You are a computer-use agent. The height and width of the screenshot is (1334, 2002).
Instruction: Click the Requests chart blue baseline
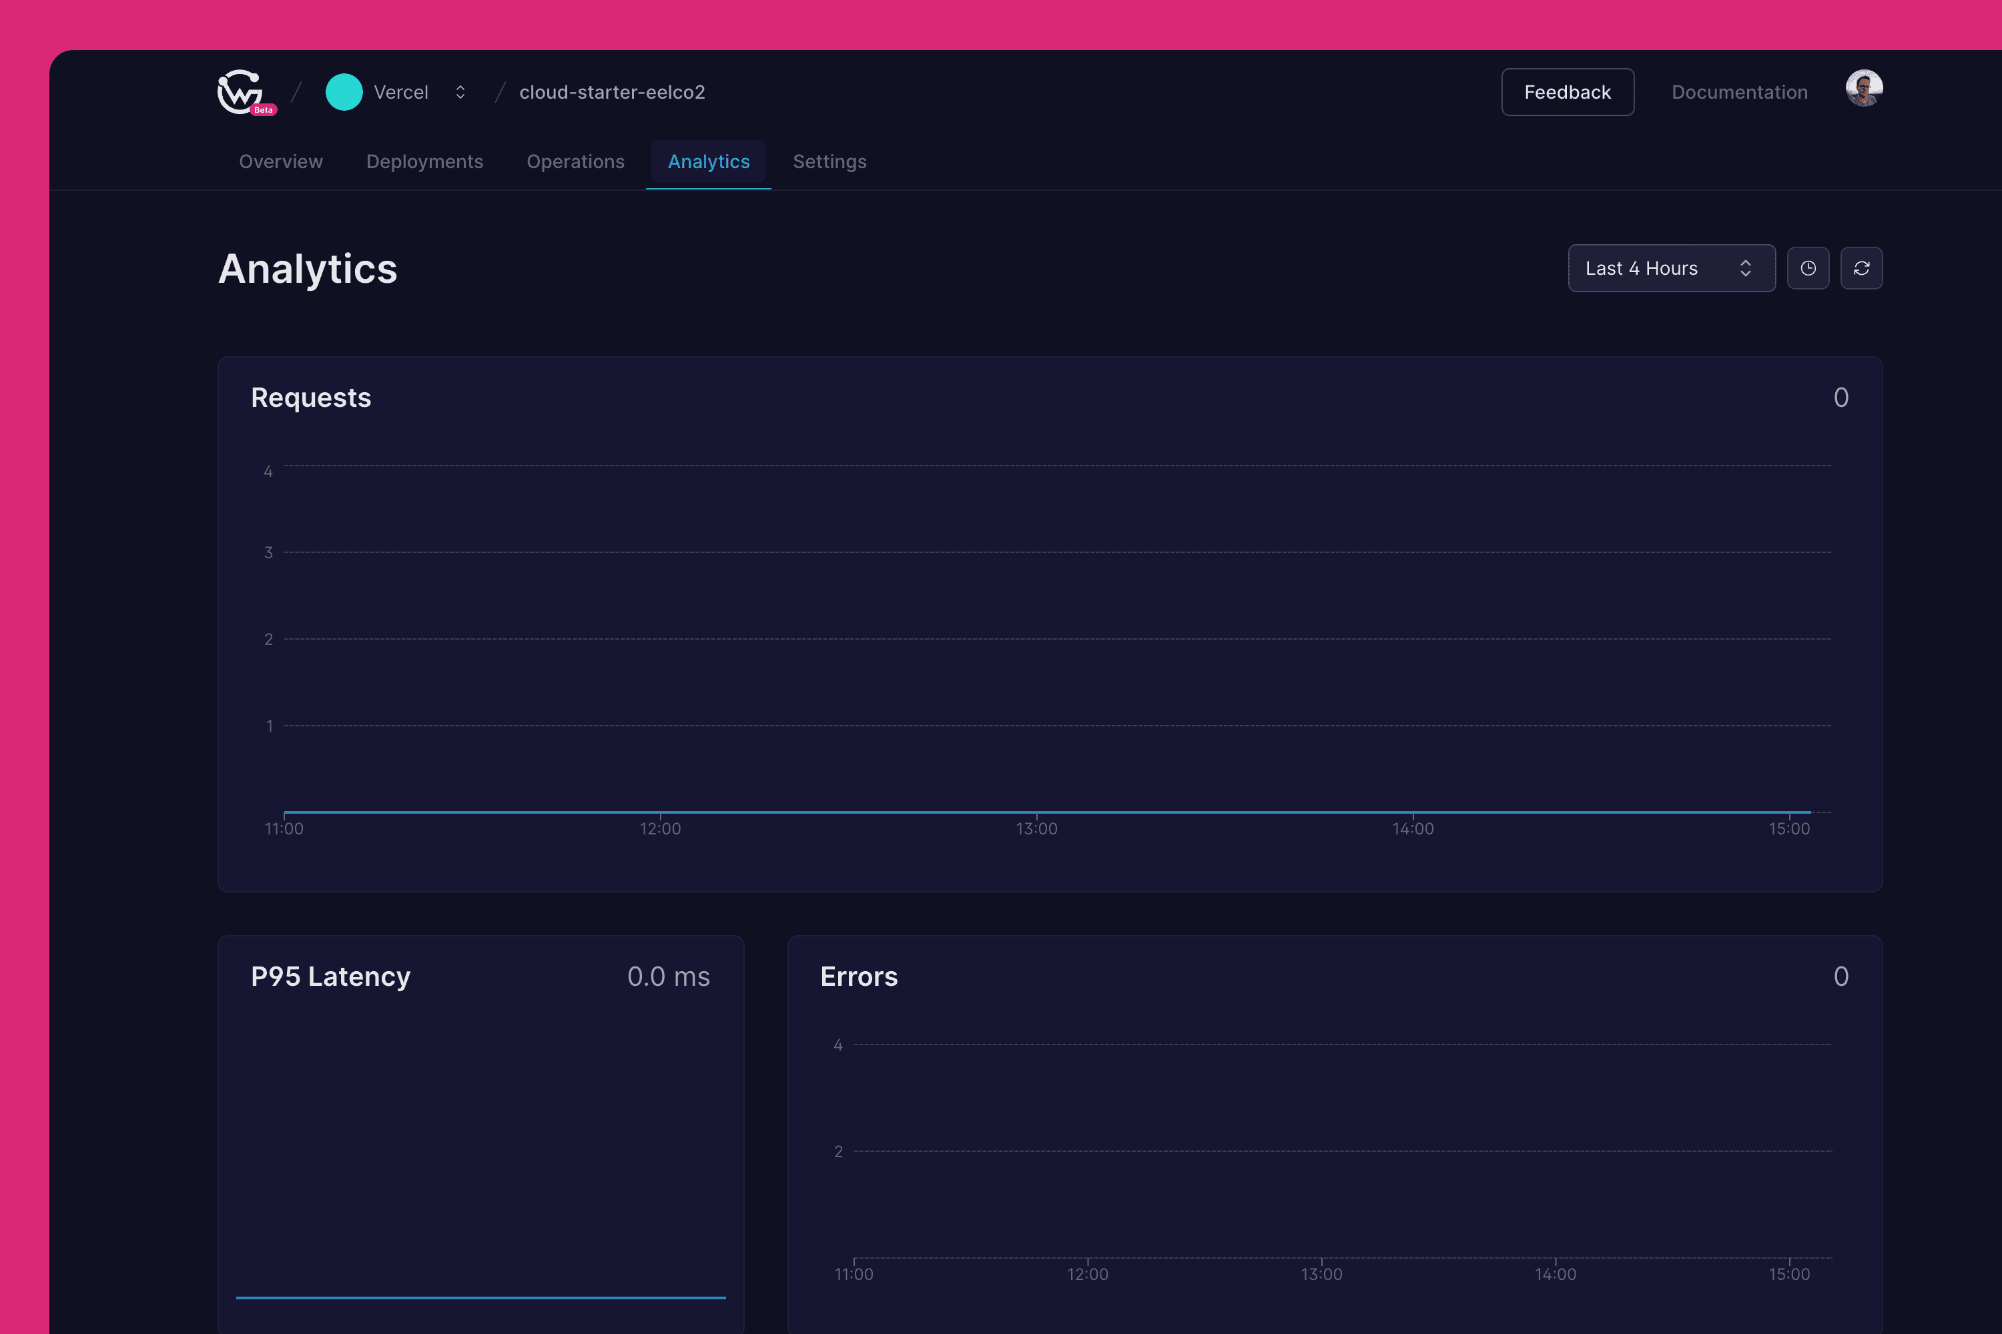point(852,812)
